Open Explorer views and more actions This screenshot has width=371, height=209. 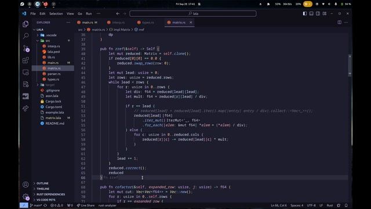pyautogui.click(x=68, y=22)
